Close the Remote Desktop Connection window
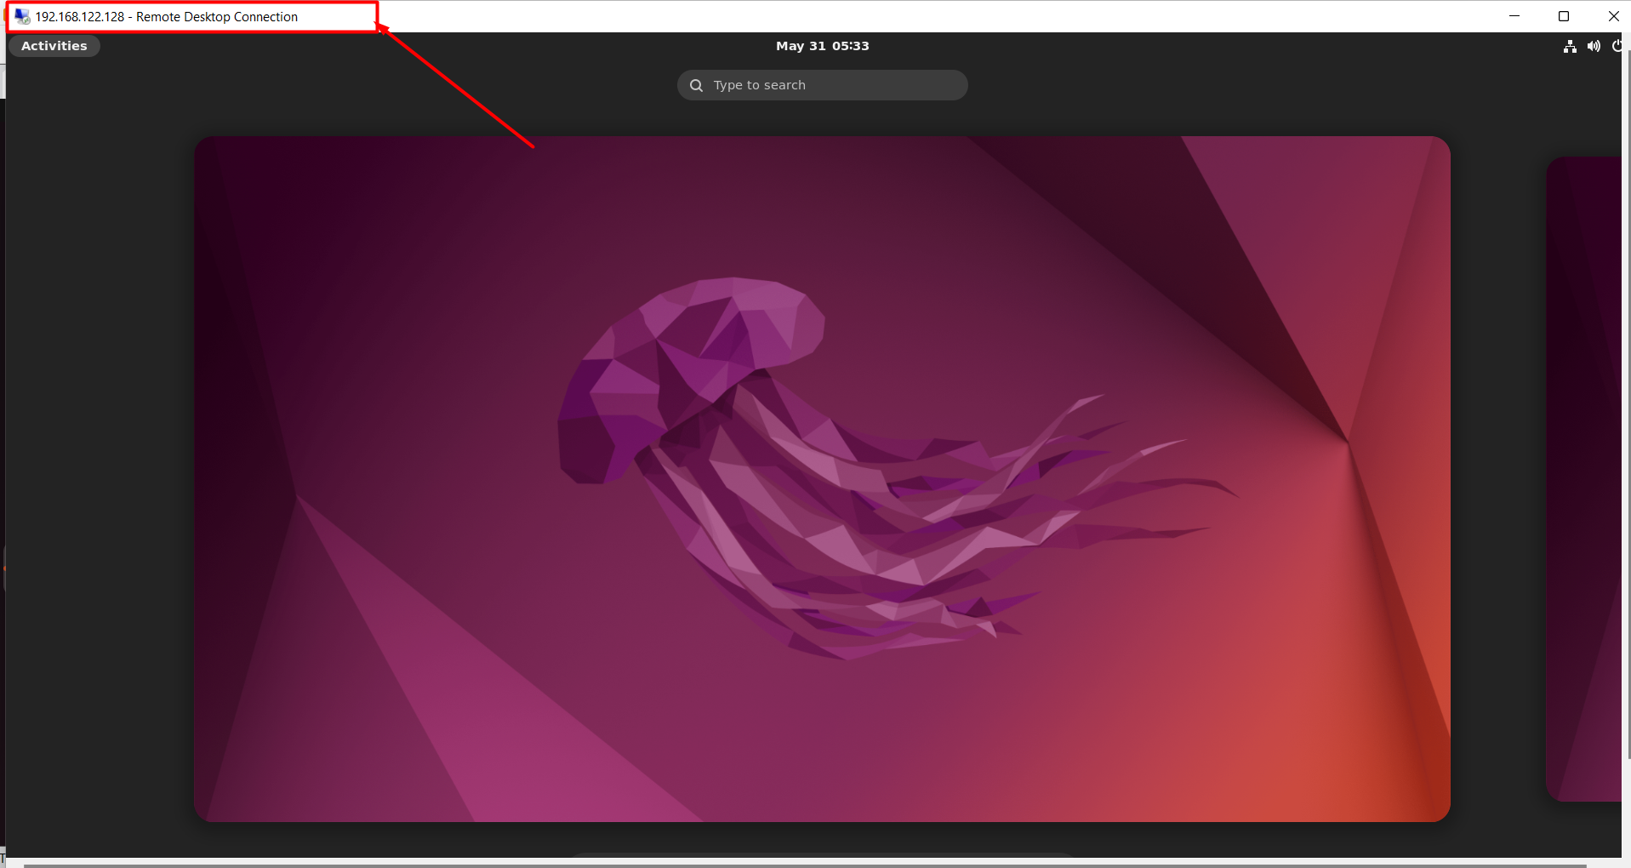Image resolution: width=1631 pixels, height=868 pixels. tap(1611, 16)
